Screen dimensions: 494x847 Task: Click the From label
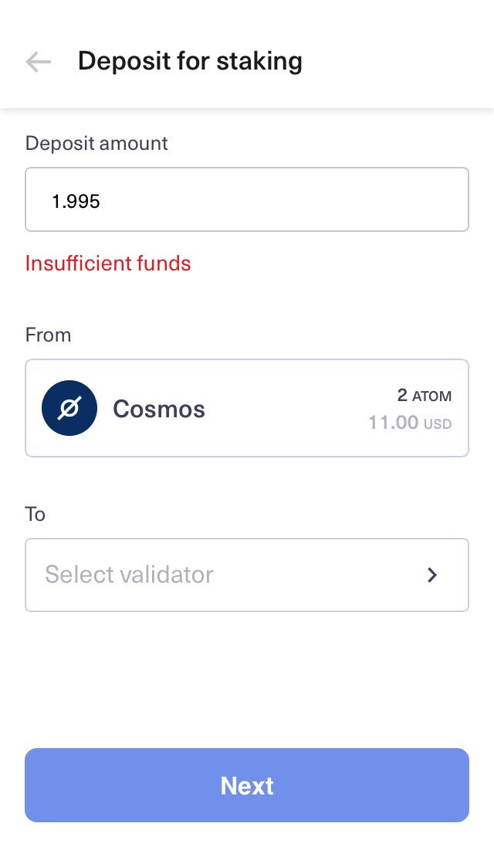coord(48,335)
